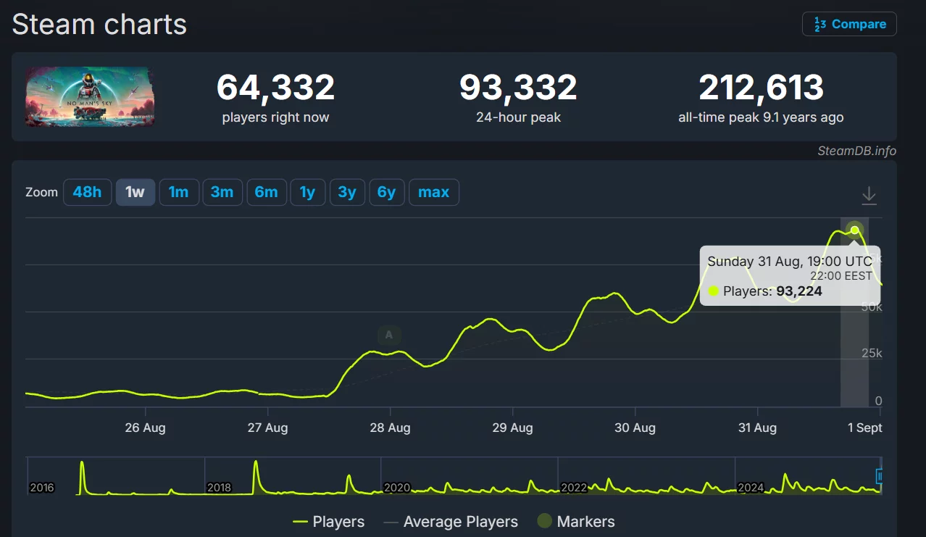Set zoom range to 48h
This screenshot has width=926, height=537.
pyautogui.click(x=87, y=192)
